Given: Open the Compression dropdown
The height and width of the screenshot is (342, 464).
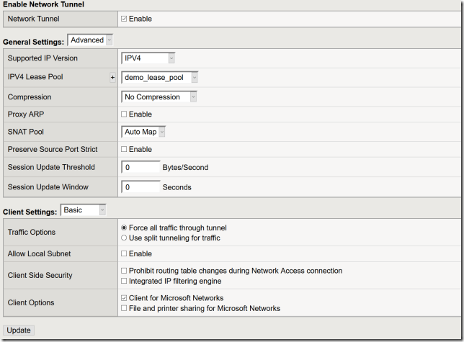Looking at the screenshot, I should 160,96.
